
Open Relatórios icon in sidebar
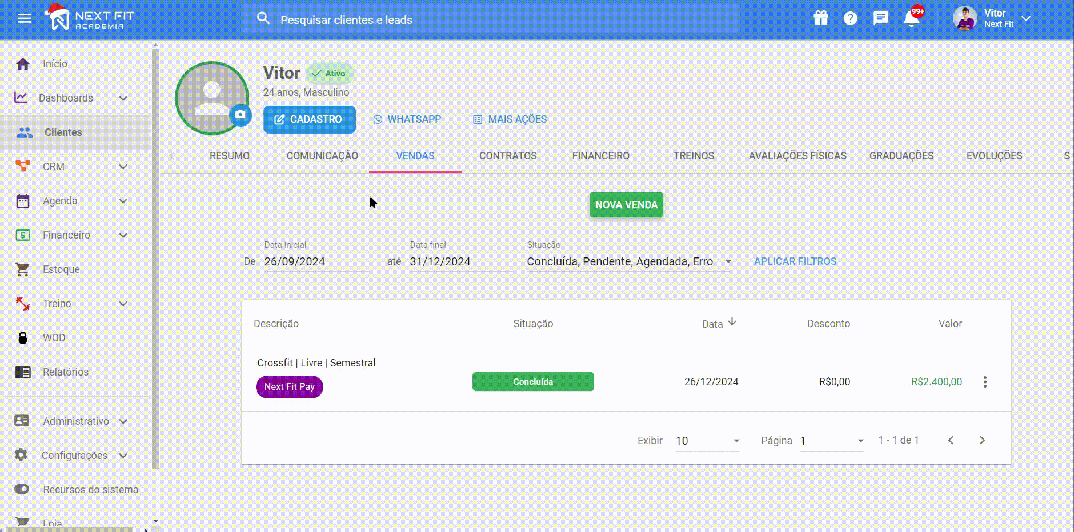[23, 372]
